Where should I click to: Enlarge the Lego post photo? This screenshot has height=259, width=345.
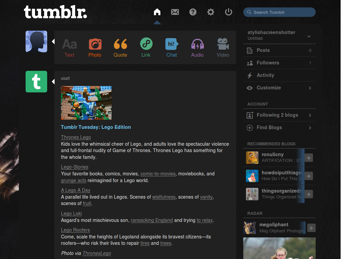click(86, 103)
